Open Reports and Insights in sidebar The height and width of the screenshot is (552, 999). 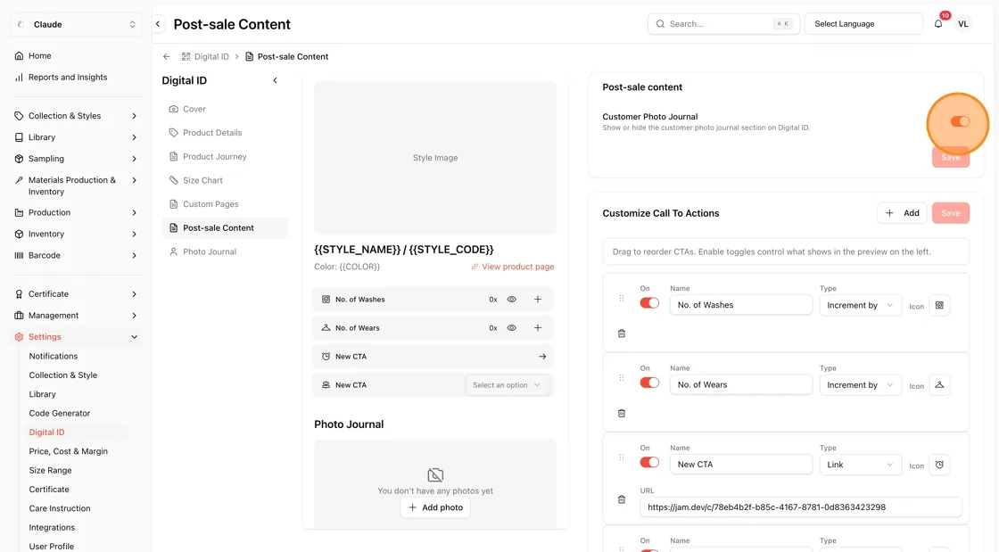[68, 77]
